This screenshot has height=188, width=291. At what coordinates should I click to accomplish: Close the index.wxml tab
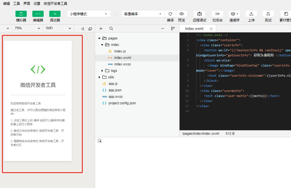[x=211, y=29]
